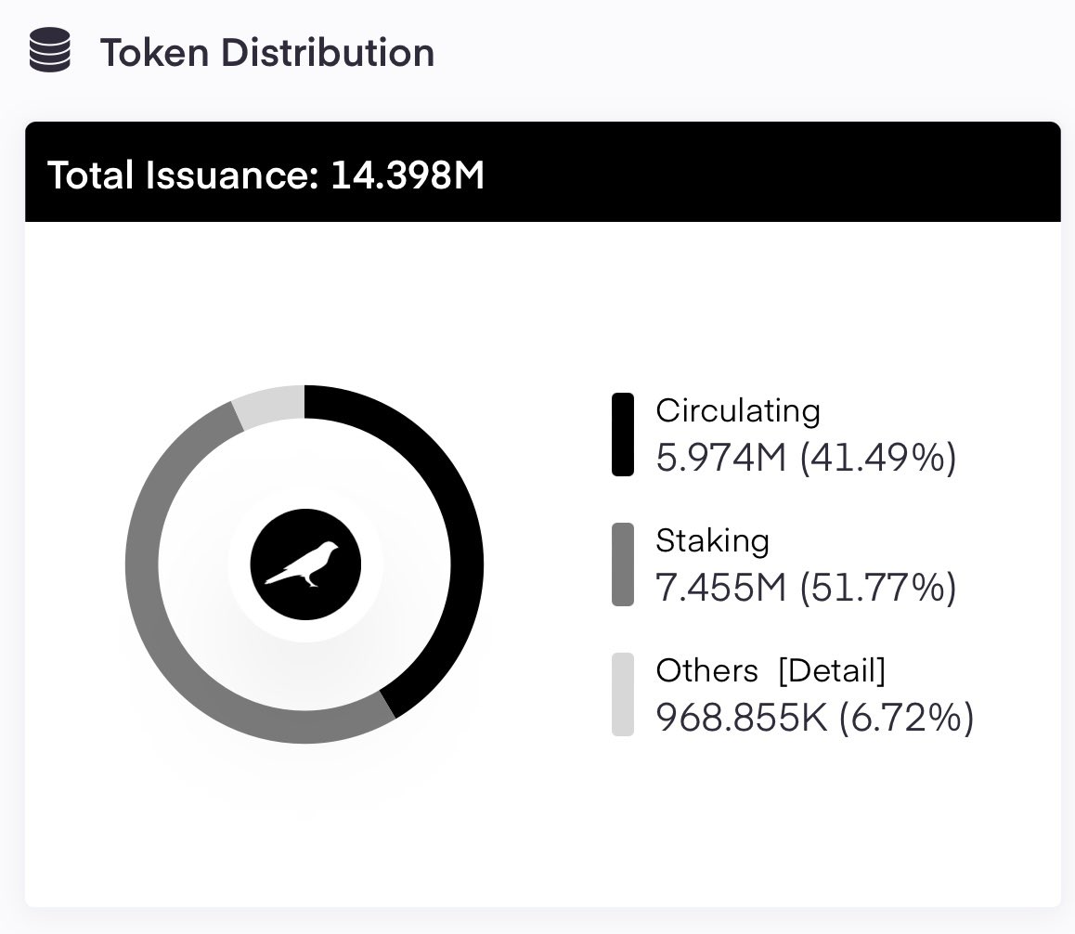This screenshot has width=1075, height=934.
Task: Click the Kusama bird logo in donut center
Action: [x=305, y=564]
